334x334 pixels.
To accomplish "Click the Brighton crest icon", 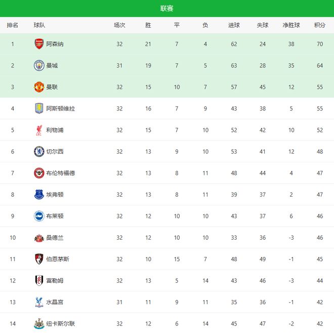I will (x=39, y=216).
